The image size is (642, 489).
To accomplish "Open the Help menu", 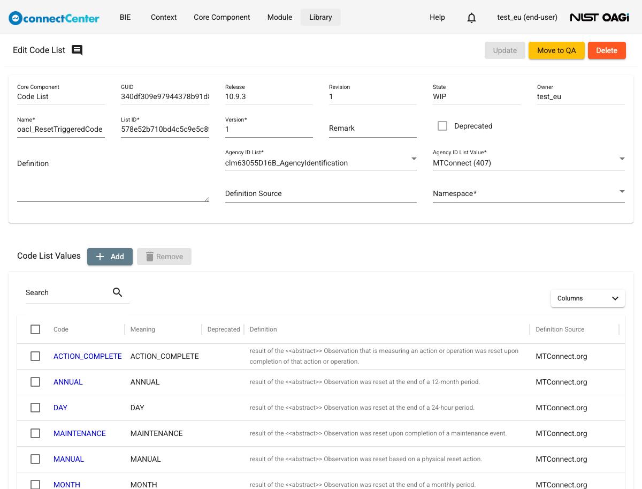I will tap(437, 17).
